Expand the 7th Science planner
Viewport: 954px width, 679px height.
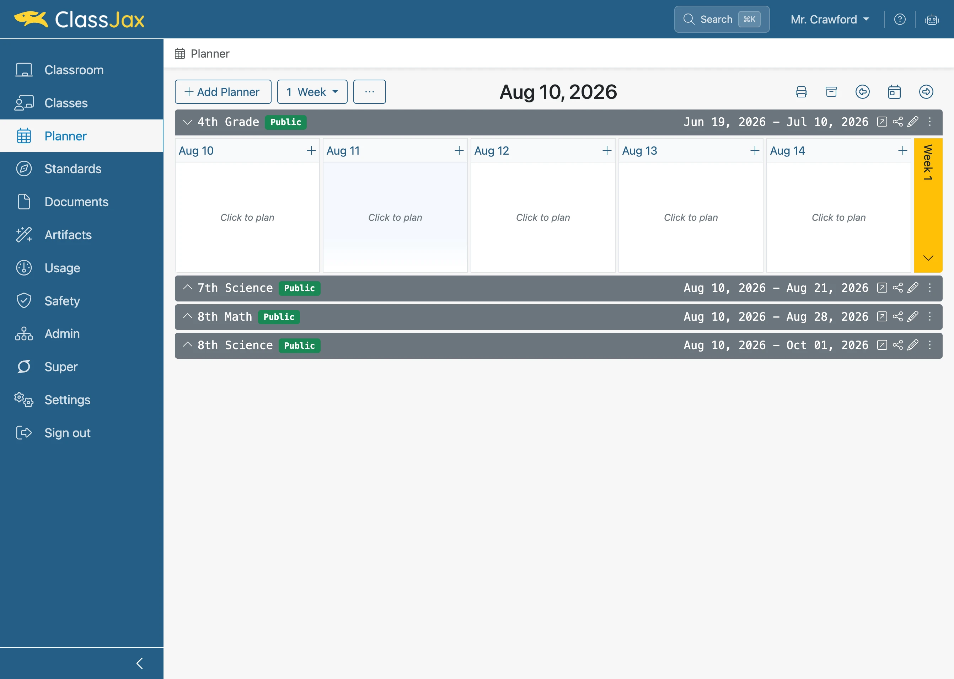187,288
